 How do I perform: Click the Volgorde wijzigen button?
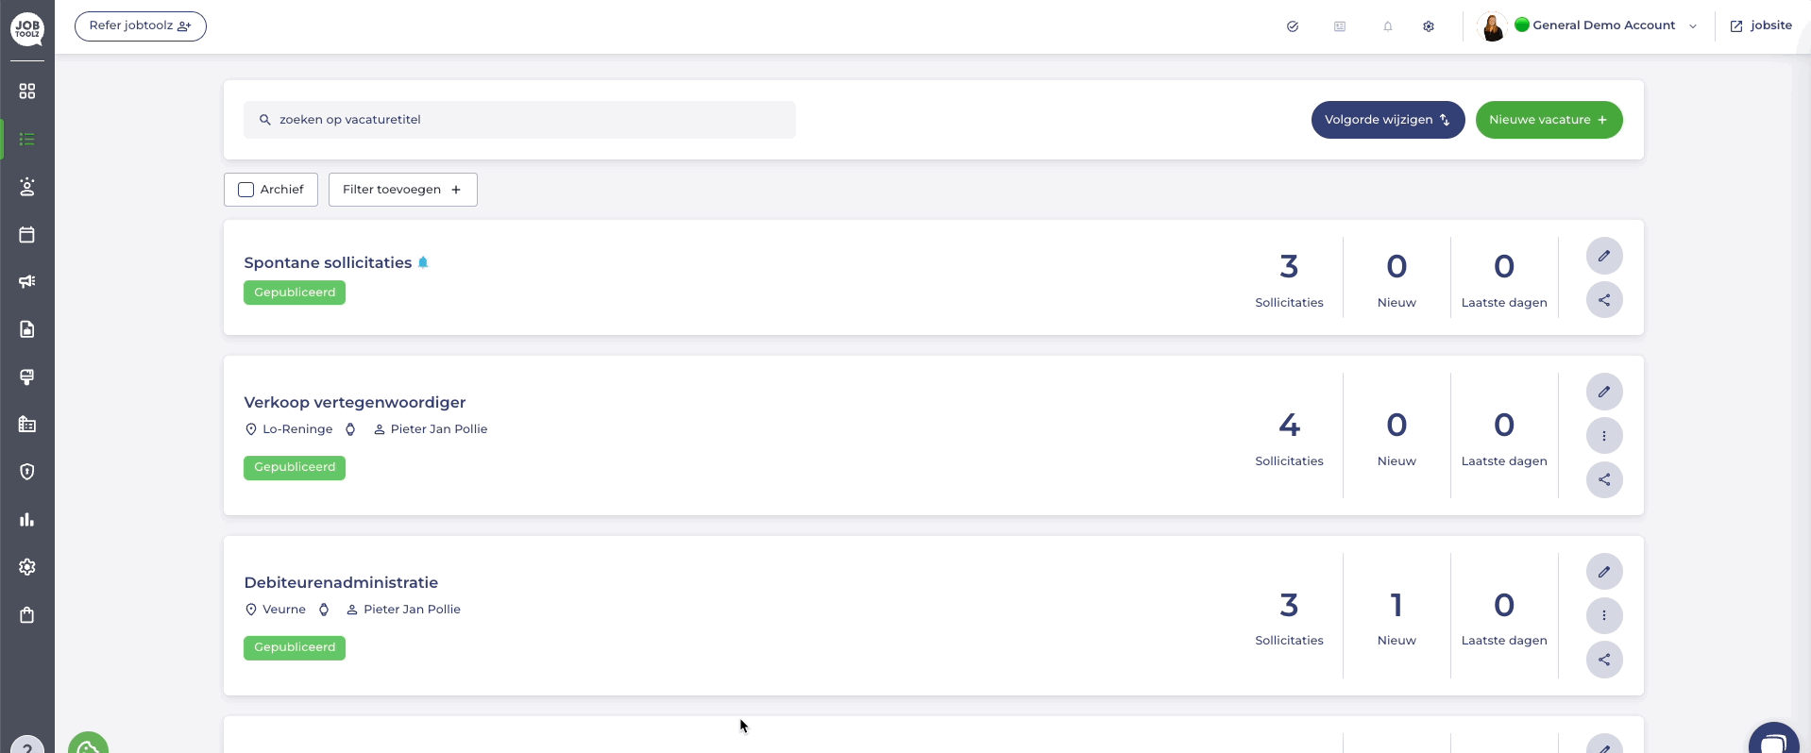click(1388, 120)
